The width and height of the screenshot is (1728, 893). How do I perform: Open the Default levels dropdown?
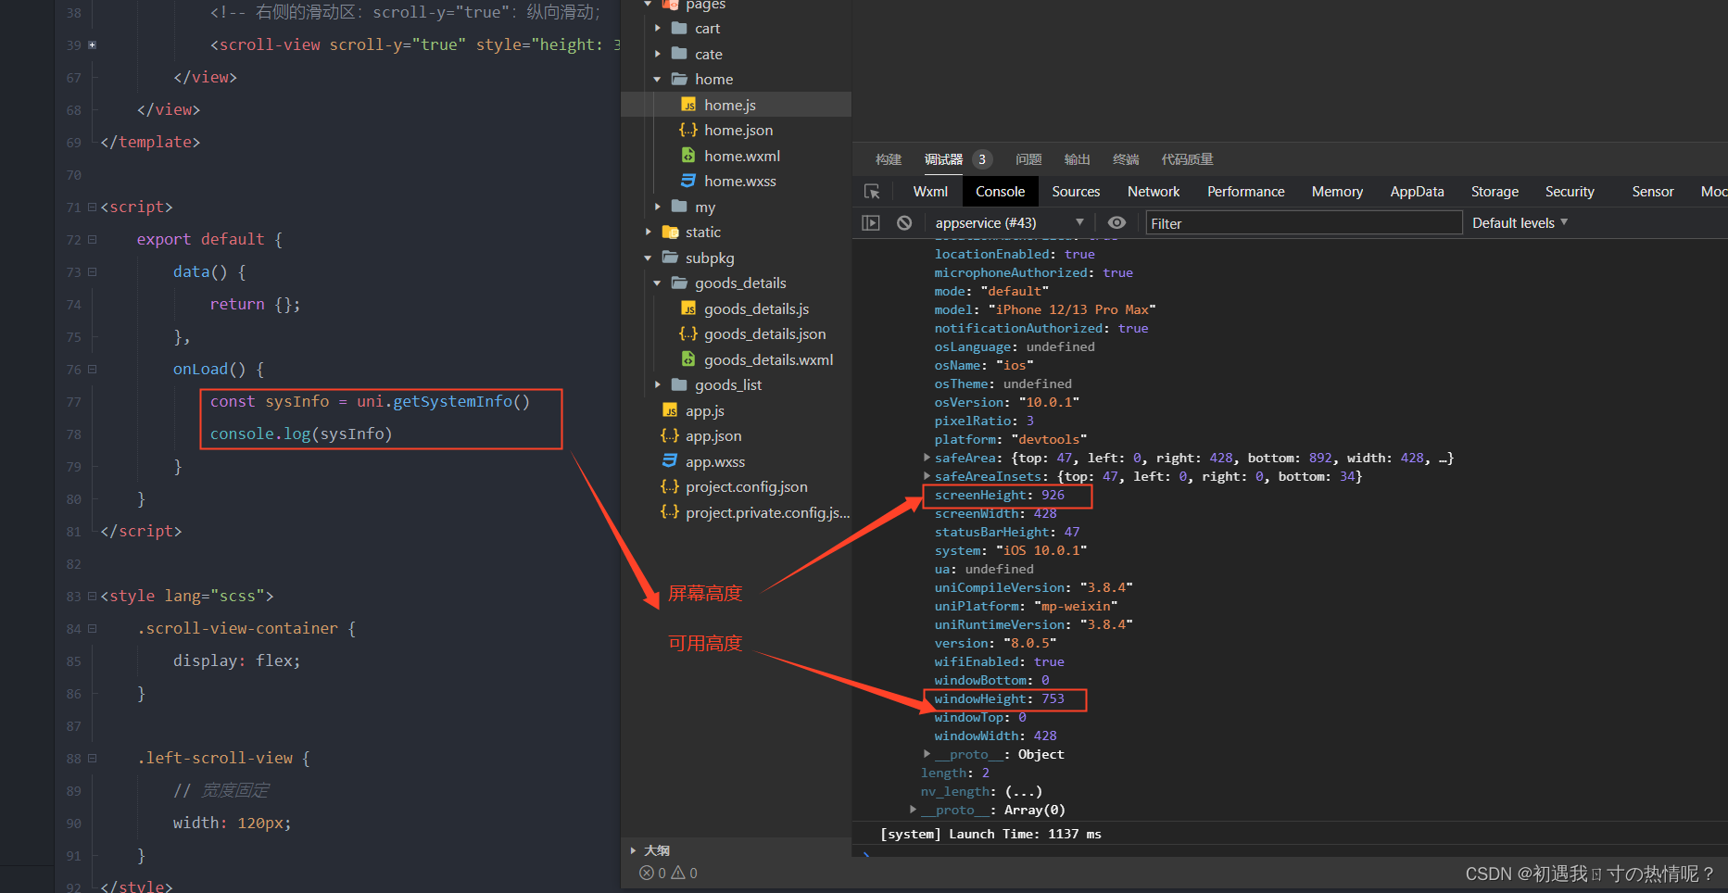(x=1520, y=222)
